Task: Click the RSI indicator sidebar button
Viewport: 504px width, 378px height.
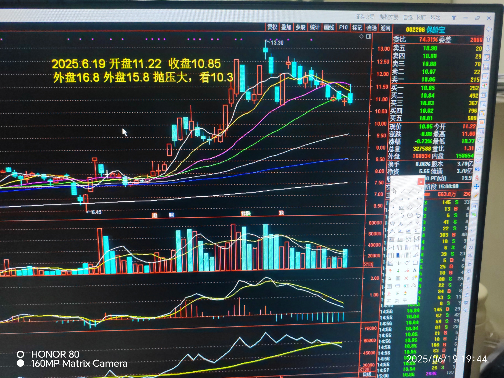Action: point(478,169)
